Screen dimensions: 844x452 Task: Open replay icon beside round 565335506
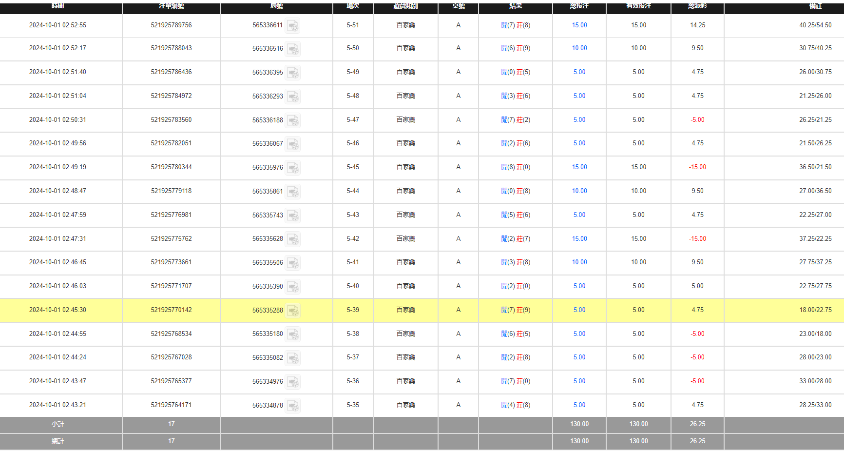click(x=292, y=263)
